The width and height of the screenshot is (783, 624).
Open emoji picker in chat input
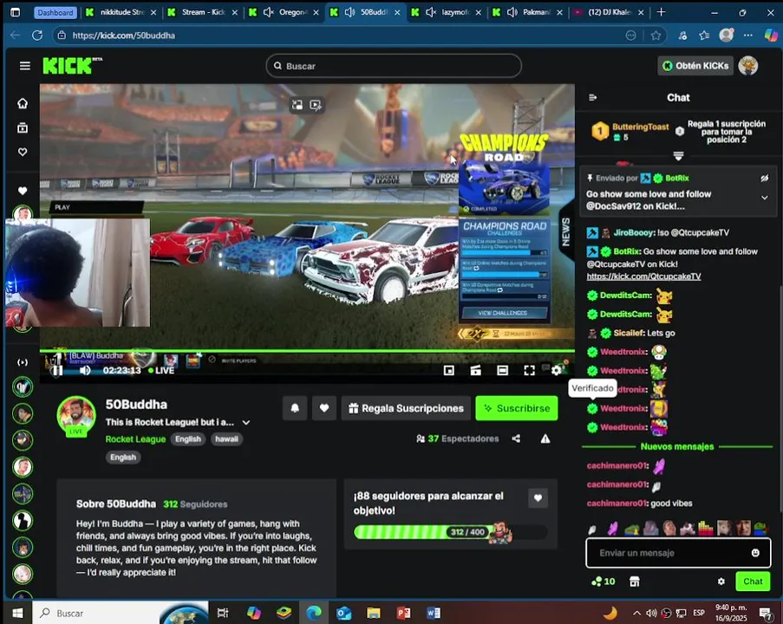(755, 553)
